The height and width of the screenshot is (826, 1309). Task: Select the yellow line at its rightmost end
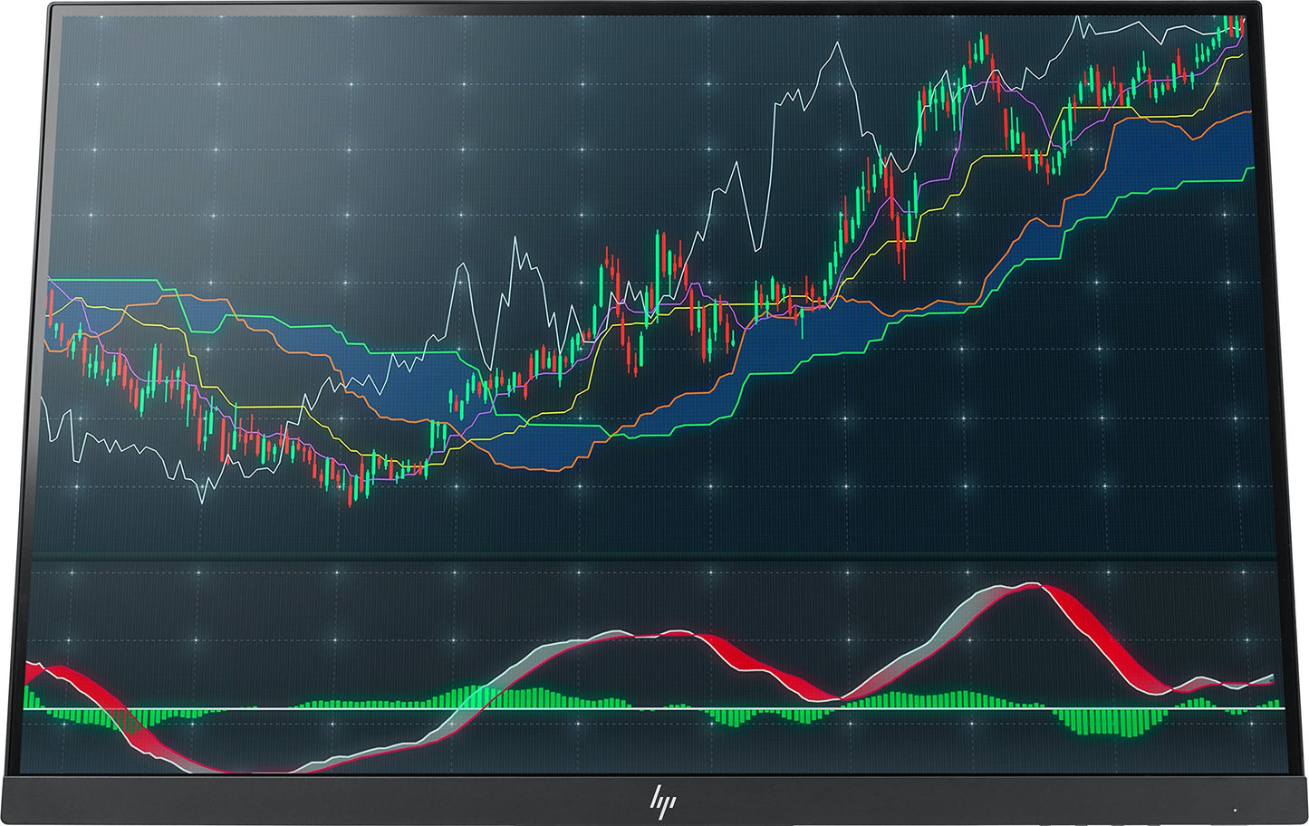pyautogui.click(x=1237, y=58)
